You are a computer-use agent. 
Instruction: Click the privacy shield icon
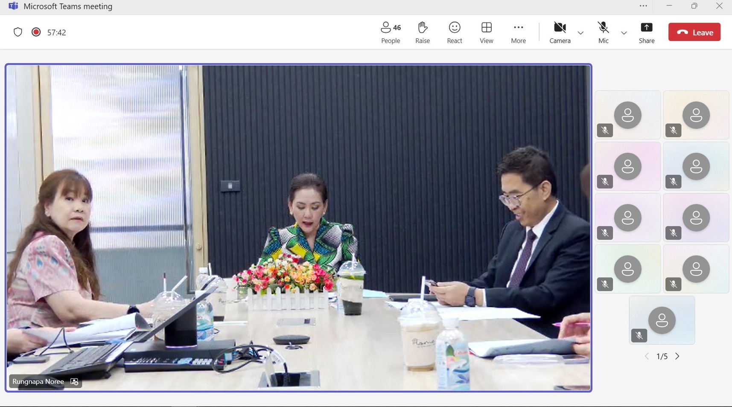click(18, 32)
